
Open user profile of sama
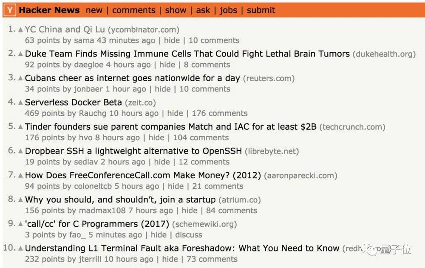(x=84, y=40)
